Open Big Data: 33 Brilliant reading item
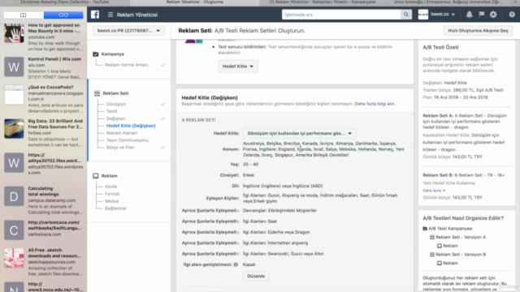The height and width of the screenshot is (292, 520). (43, 132)
